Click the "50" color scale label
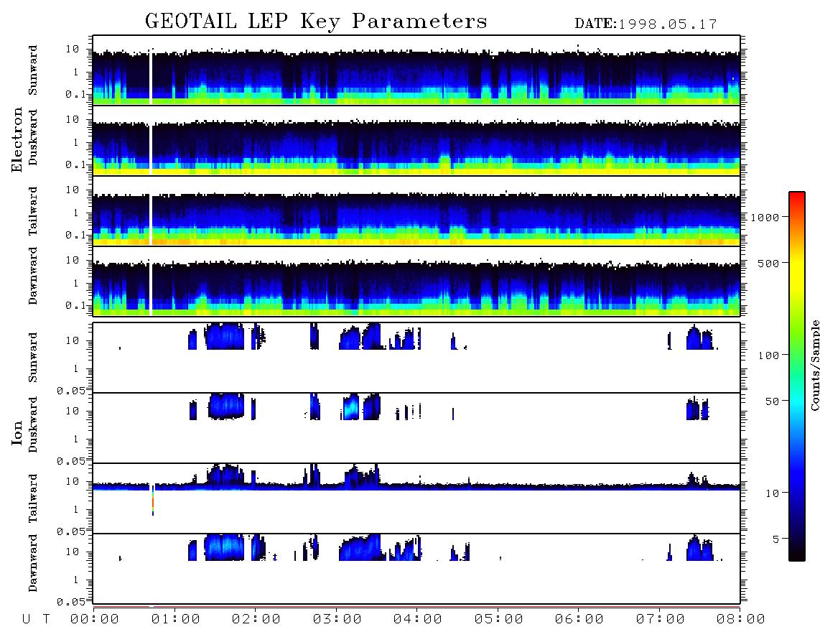Image resolution: width=820 pixels, height=632 pixels. pos(772,401)
